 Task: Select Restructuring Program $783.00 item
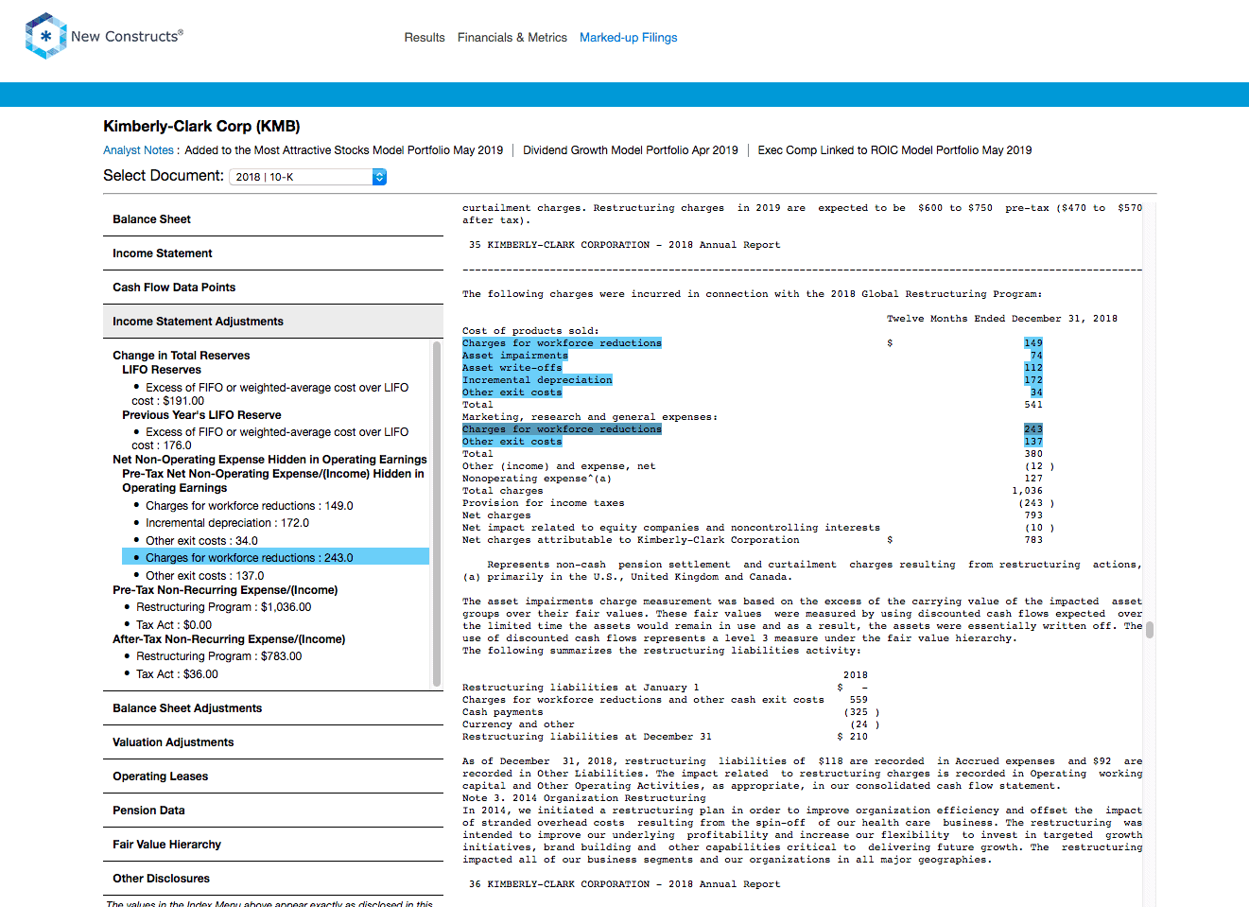(x=219, y=656)
